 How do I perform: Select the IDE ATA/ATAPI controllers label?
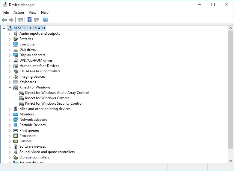(x=40, y=71)
